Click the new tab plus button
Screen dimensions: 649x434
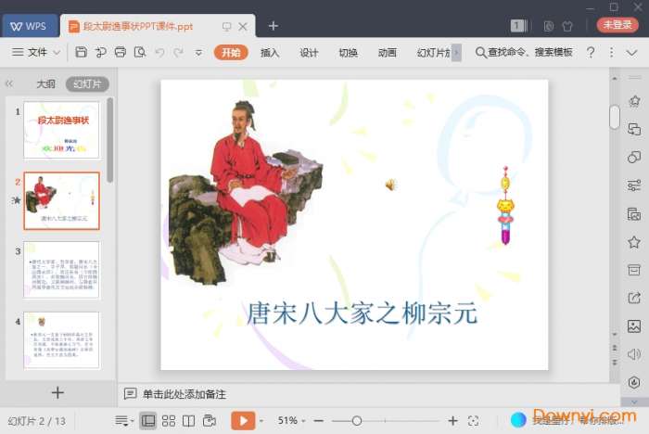(x=274, y=26)
